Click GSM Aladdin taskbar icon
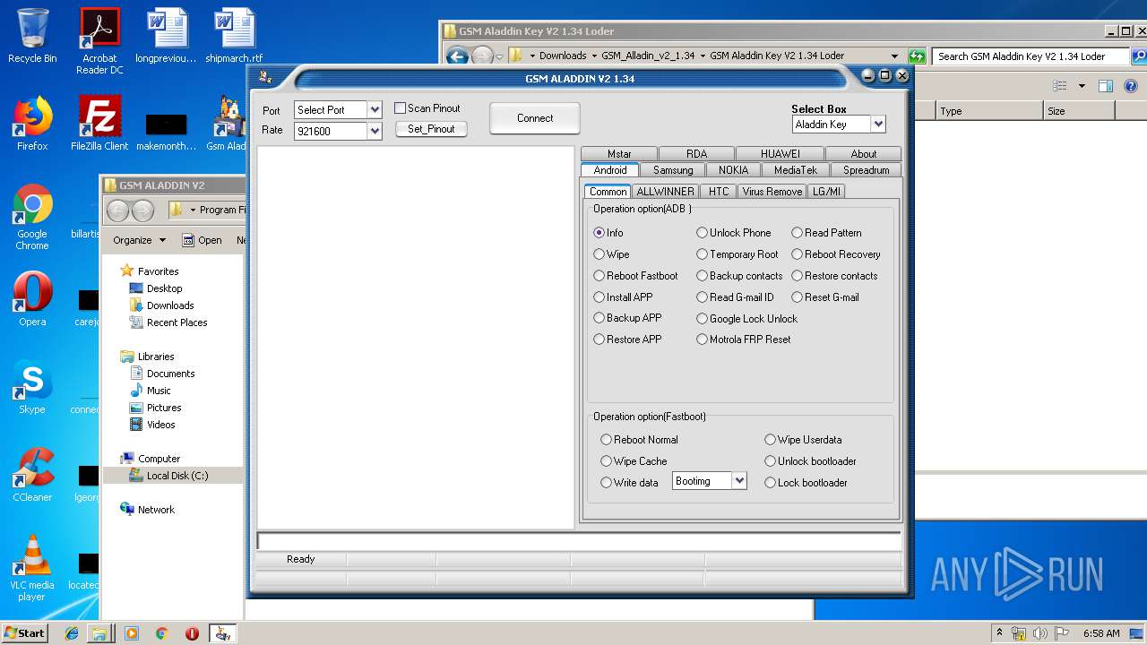 coord(222,633)
